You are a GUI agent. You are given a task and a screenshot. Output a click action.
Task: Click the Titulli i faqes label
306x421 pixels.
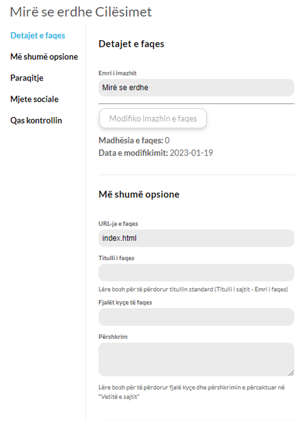tap(117, 258)
